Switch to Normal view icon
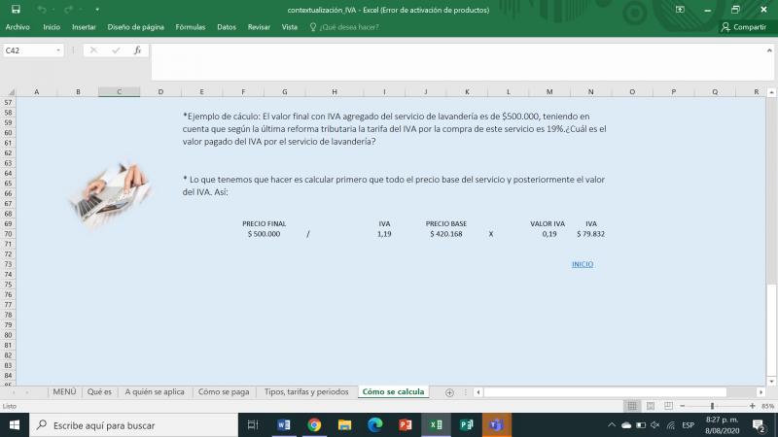Screen dimensions: 778x437 631,406
